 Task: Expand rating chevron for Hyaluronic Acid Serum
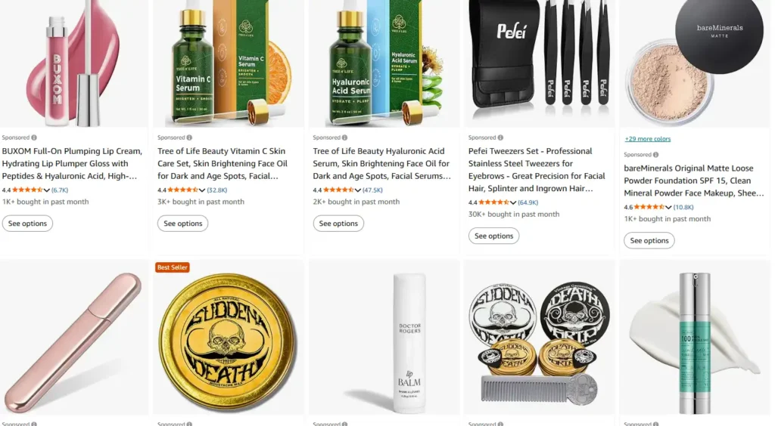(x=357, y=190)
